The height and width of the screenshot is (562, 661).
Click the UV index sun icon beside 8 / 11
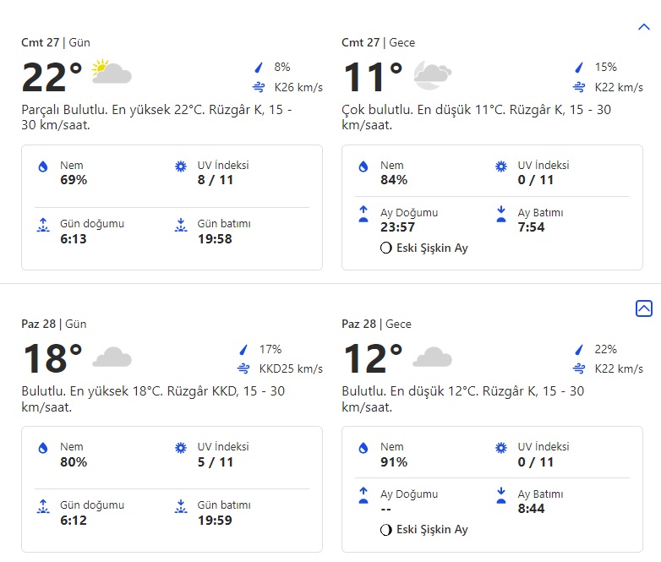pyautogui.click(x=180, y=167)
